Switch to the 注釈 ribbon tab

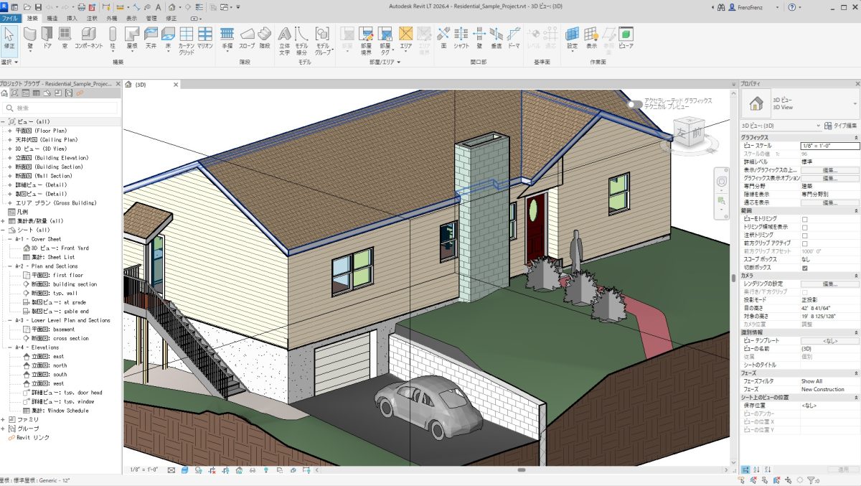[91, 17]
